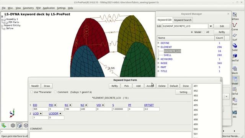Select element ID 495 in the list
The height and width of the screenshot is (138, 245).
(x=196, y=105)
